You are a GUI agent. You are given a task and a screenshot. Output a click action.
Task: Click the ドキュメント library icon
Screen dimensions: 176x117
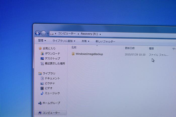click(x=42, y=78)
